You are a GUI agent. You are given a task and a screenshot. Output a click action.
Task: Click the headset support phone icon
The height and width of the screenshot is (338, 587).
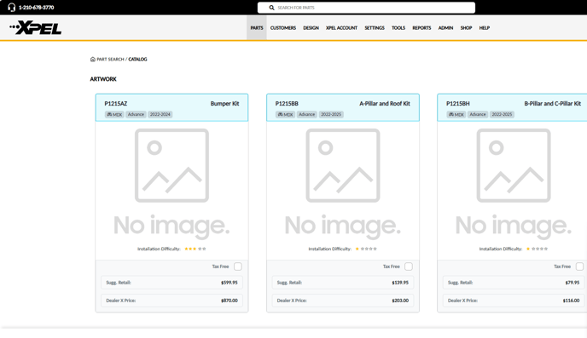tap(12, 8)
